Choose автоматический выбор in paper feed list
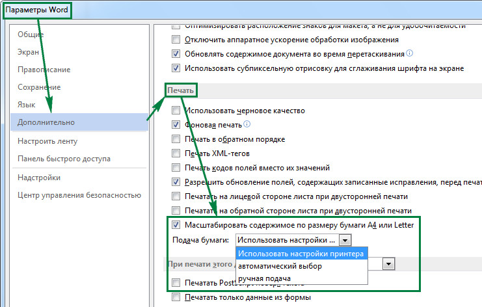482x307 pixels. [302, 266]
